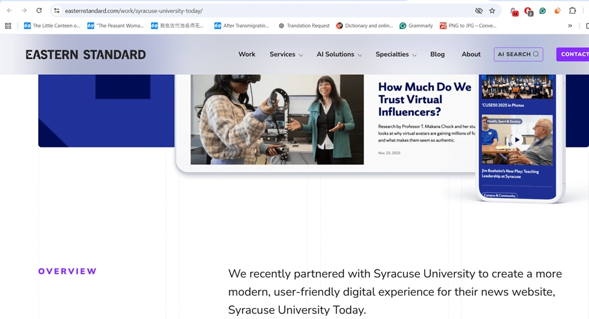Screen dimensions: 589x319
Task: Go back using browser back arrow
Action: [10, 10]
